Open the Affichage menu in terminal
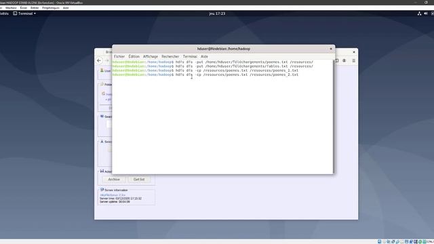434x244 pixels. tap(151, 56)
